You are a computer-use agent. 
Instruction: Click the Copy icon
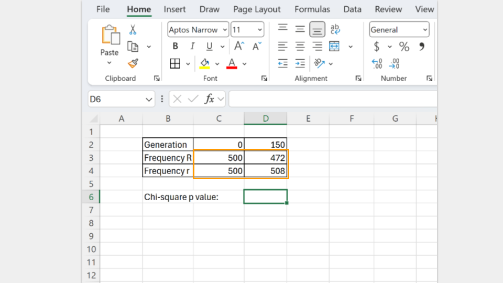(133, 47)
